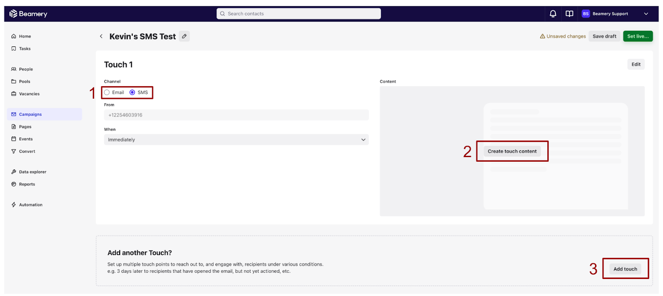Click the Add touch button
The width and height of the screenshot is (663, 296).
[625, 269]
